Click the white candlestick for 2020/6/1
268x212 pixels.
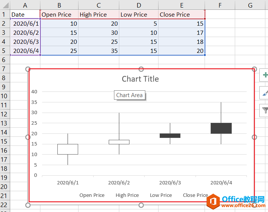[x=68, y=149]
